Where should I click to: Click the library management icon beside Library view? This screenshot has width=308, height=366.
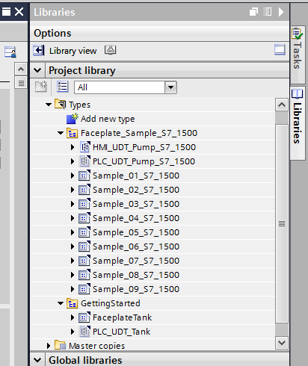[110, 50]
